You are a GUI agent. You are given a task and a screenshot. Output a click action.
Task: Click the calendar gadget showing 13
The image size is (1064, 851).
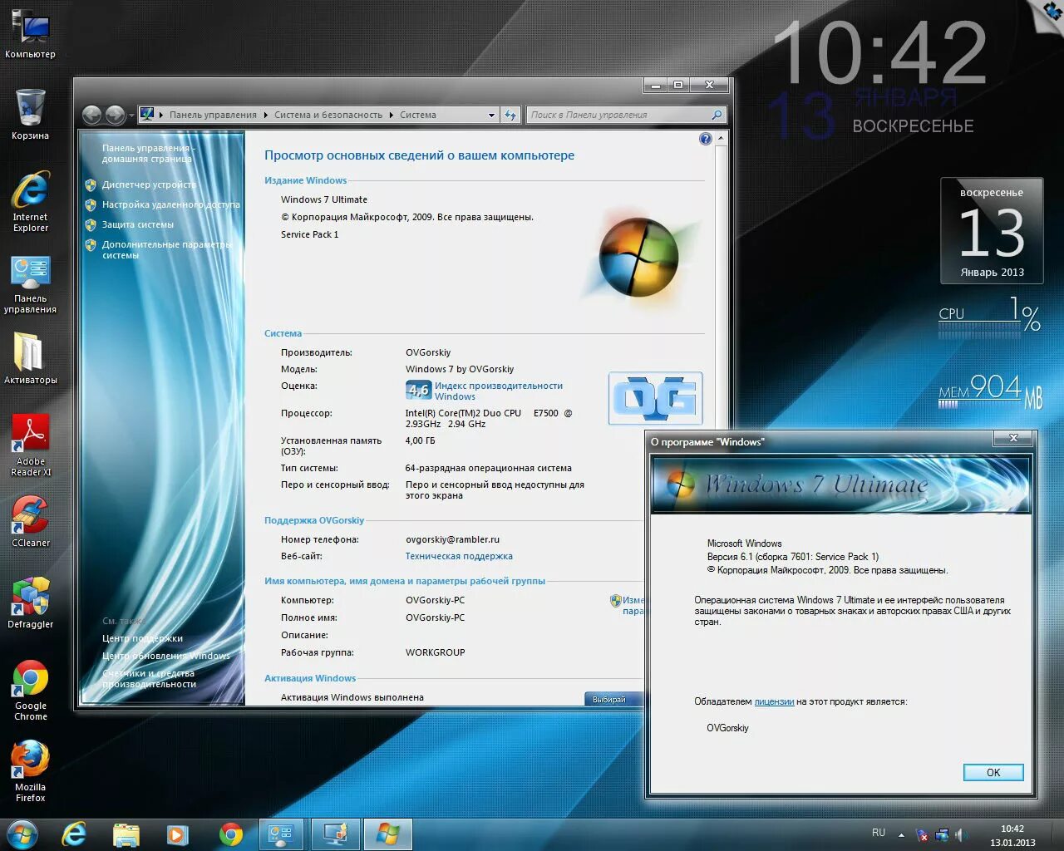(x=992, y=231)
